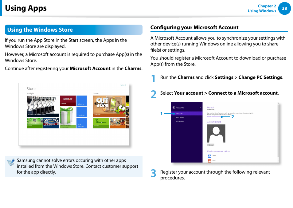Open the Pirates Love Daisies game tile

point(118,123)
